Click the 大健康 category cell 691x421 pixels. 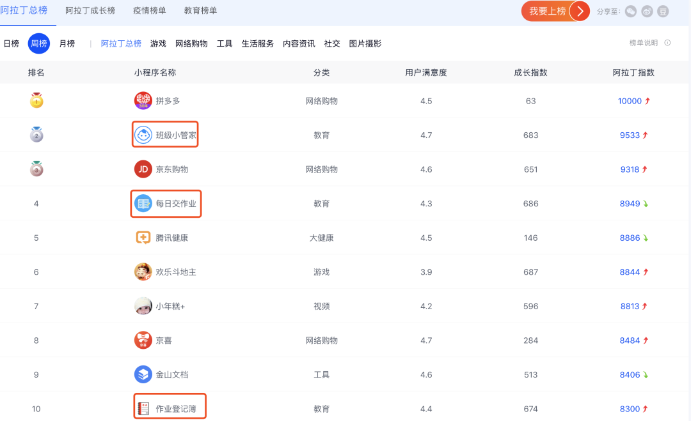click(x=321, y=238)
